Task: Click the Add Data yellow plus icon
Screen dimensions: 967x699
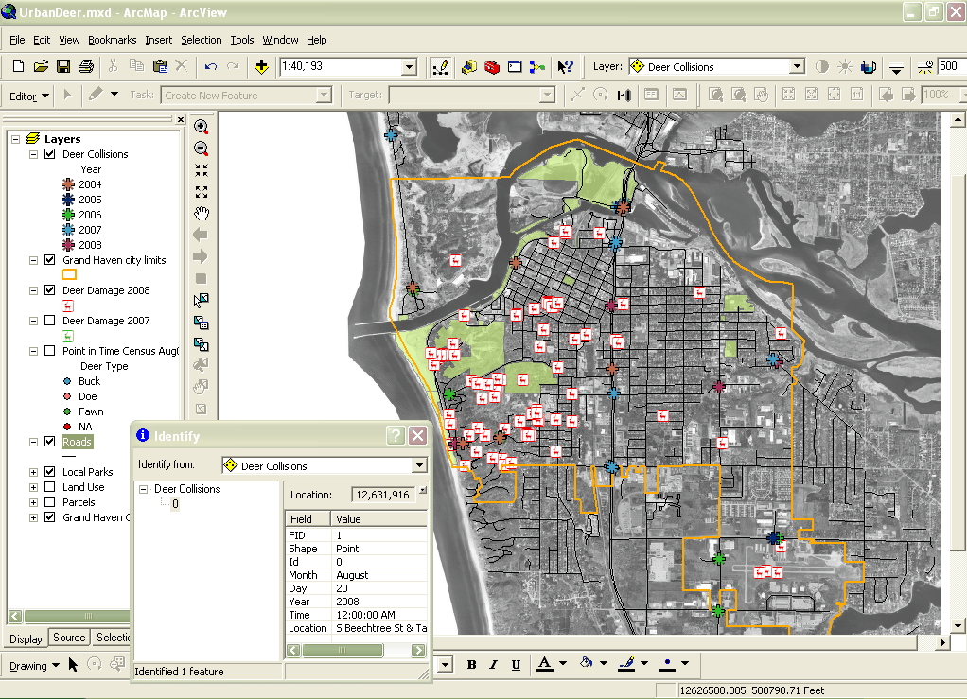Action: (261, 66)
